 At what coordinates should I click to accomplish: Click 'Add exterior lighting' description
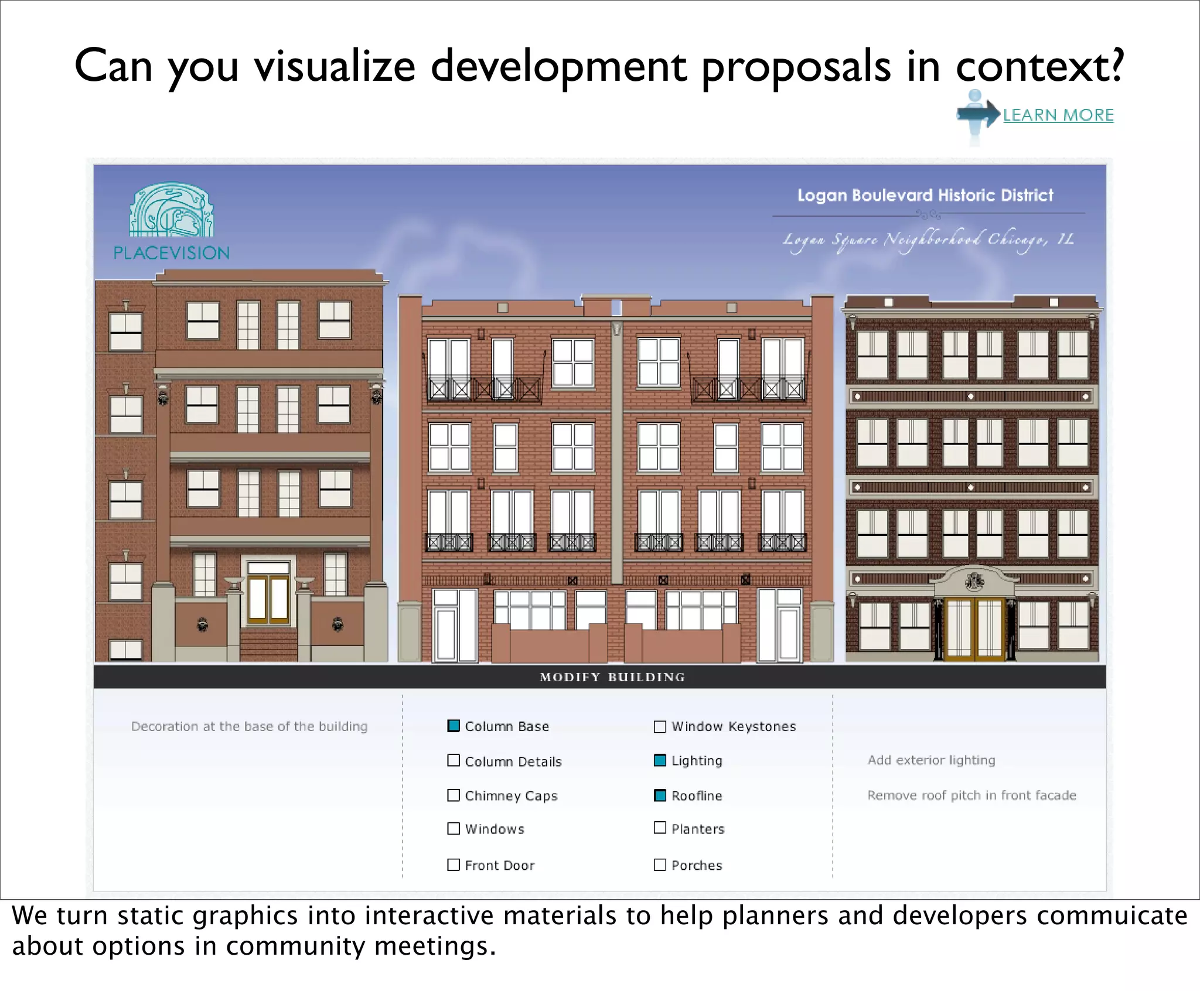pos(932,760)
